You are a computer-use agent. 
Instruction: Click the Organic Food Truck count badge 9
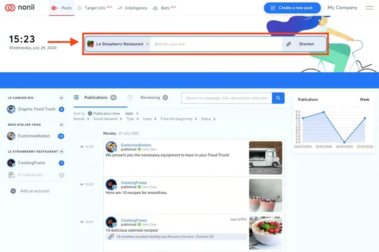[x=61, y=109]
